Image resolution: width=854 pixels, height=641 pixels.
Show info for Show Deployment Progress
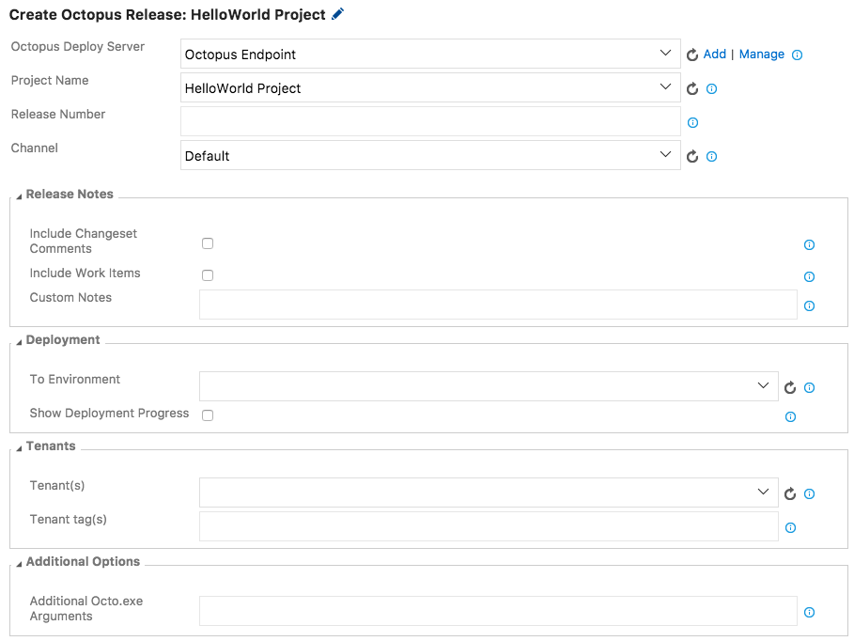(x=790, y=417)
